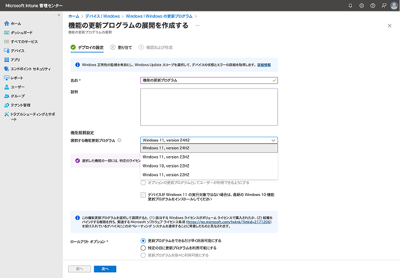Click デバイス | Windows breadcrumb link

tap(102, 16)
